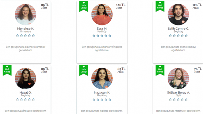The width and height of the screenshot is (203, 114).
Task: Select the Menekşe K. name link
Action: 26,28
